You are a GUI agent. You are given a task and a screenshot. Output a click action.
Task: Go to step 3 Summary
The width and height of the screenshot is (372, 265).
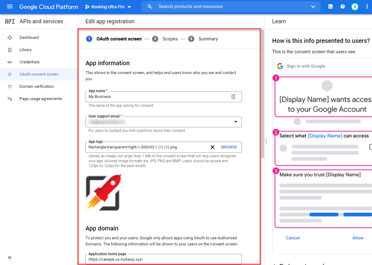point(203,39)
